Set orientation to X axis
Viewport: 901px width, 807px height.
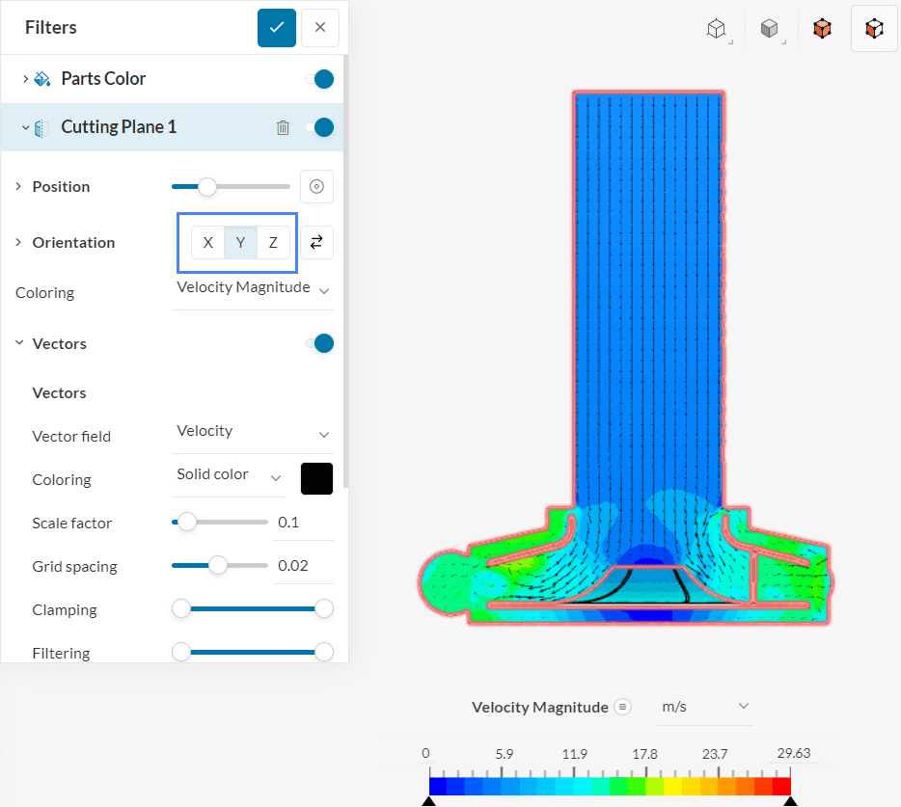[x=207, y=243]
